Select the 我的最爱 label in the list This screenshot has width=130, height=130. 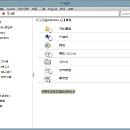(65, 29)
